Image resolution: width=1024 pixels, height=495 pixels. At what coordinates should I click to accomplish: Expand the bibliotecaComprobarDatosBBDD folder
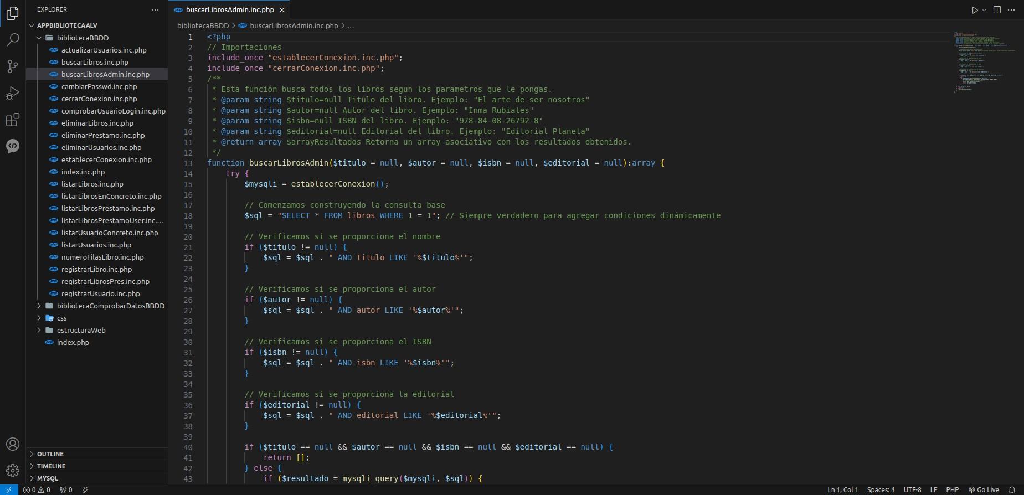click(x=97, y=306)
